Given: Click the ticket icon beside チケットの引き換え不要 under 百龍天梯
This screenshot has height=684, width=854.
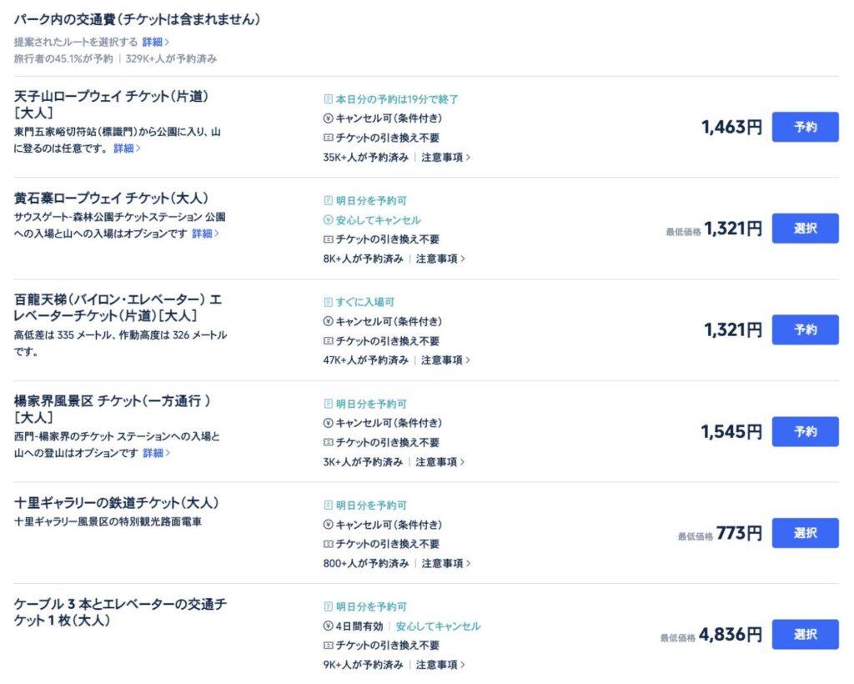Looking at the screenshot, I should click(x=328, y=340).
